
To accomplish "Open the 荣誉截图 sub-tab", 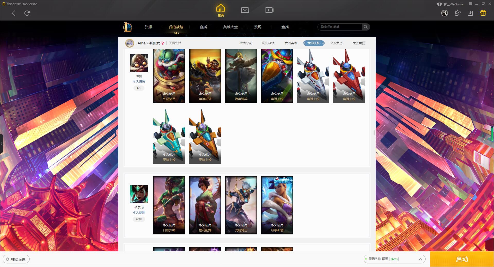I will [x=359, y=43].
